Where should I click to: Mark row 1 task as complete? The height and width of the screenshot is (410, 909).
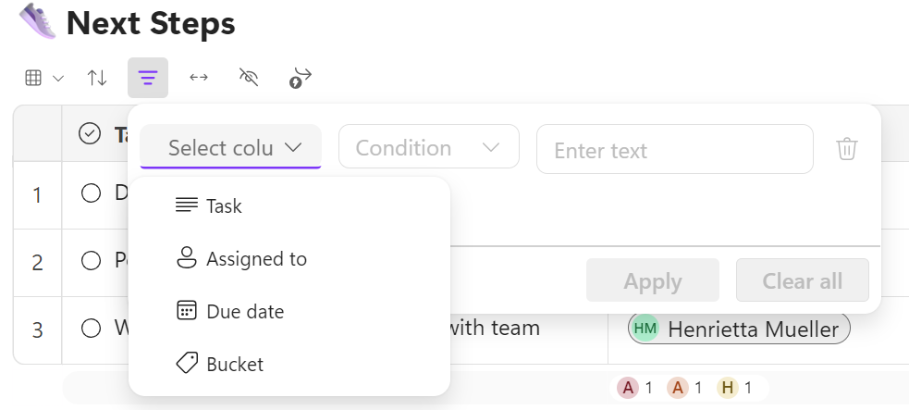[x=91, y=193]
